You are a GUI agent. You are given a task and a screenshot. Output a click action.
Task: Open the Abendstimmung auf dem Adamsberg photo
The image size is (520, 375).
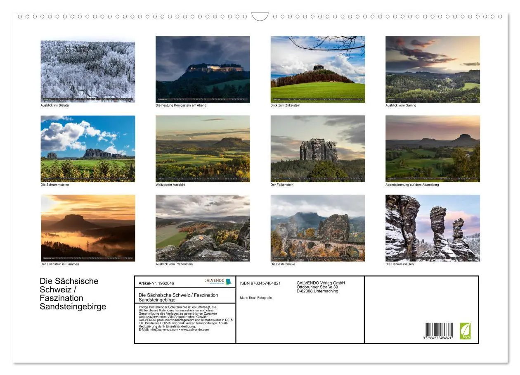click(x=433, y=149)
